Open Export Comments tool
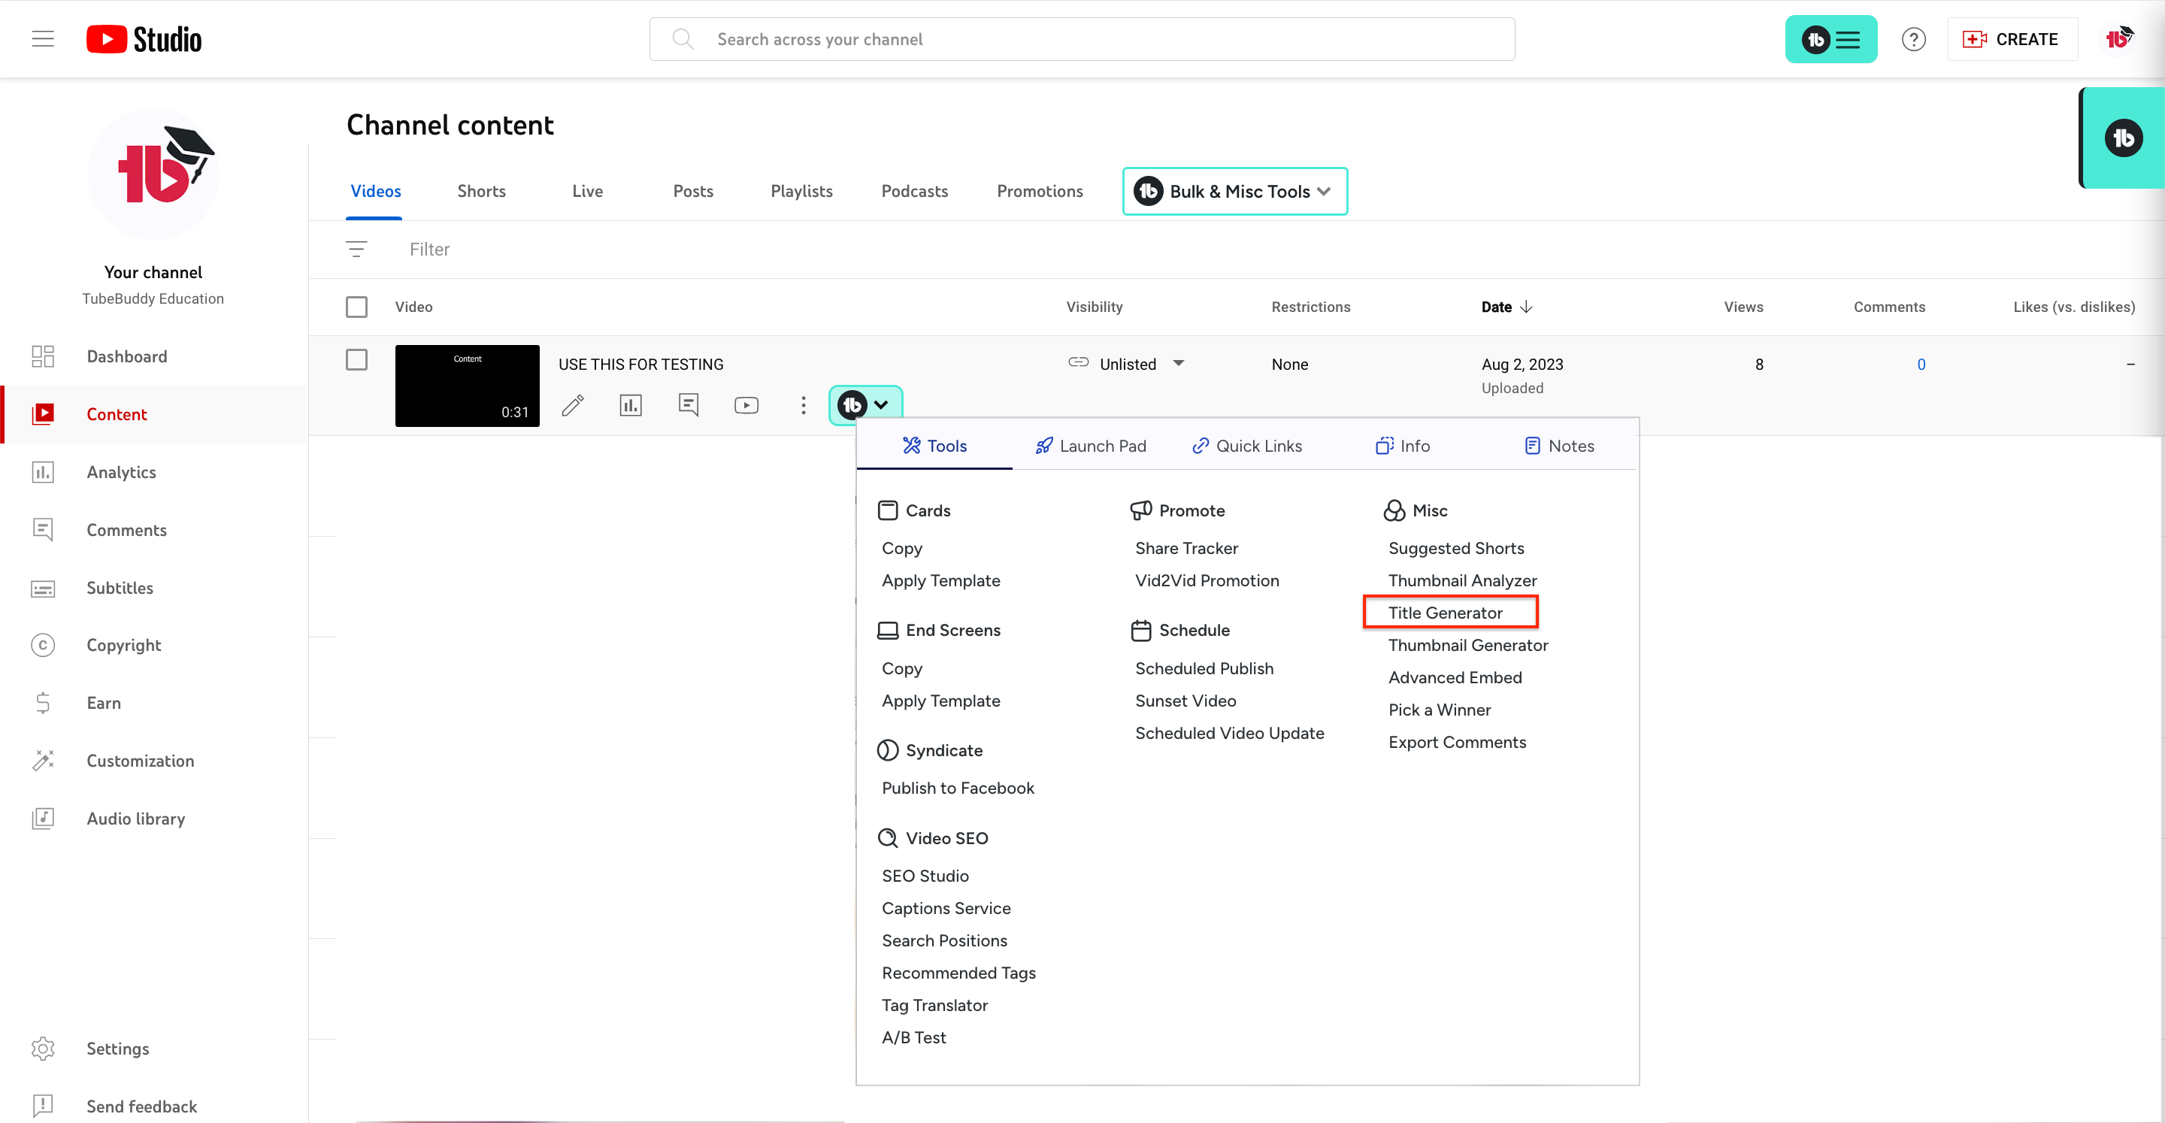The image size is (2165, 1123). (x=1457, y=743)
